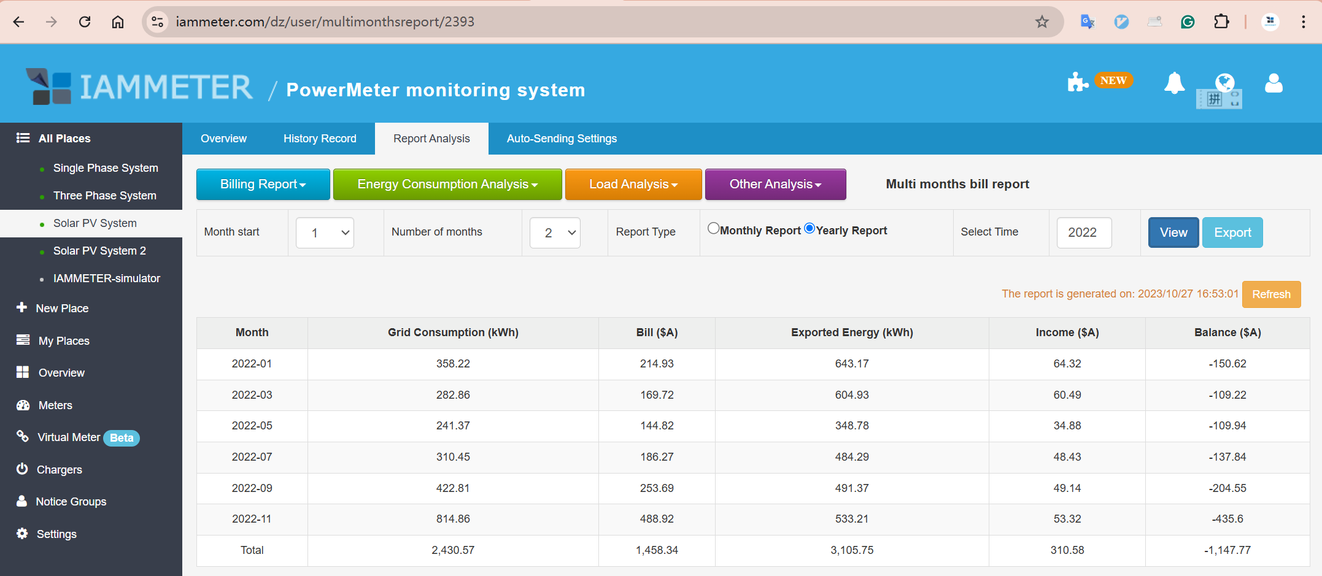Click the browser back arrow
This screenshot has height=576, width=1322.
point(19,22)
